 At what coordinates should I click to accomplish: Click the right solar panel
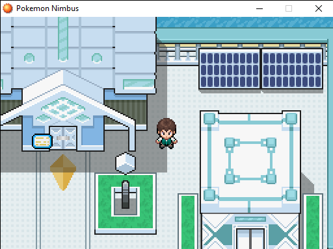coord(292,69)
